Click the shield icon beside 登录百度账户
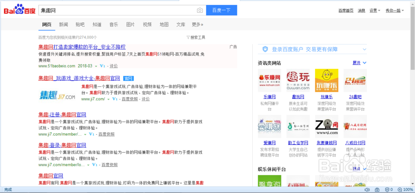 click(x=265, y=49)
